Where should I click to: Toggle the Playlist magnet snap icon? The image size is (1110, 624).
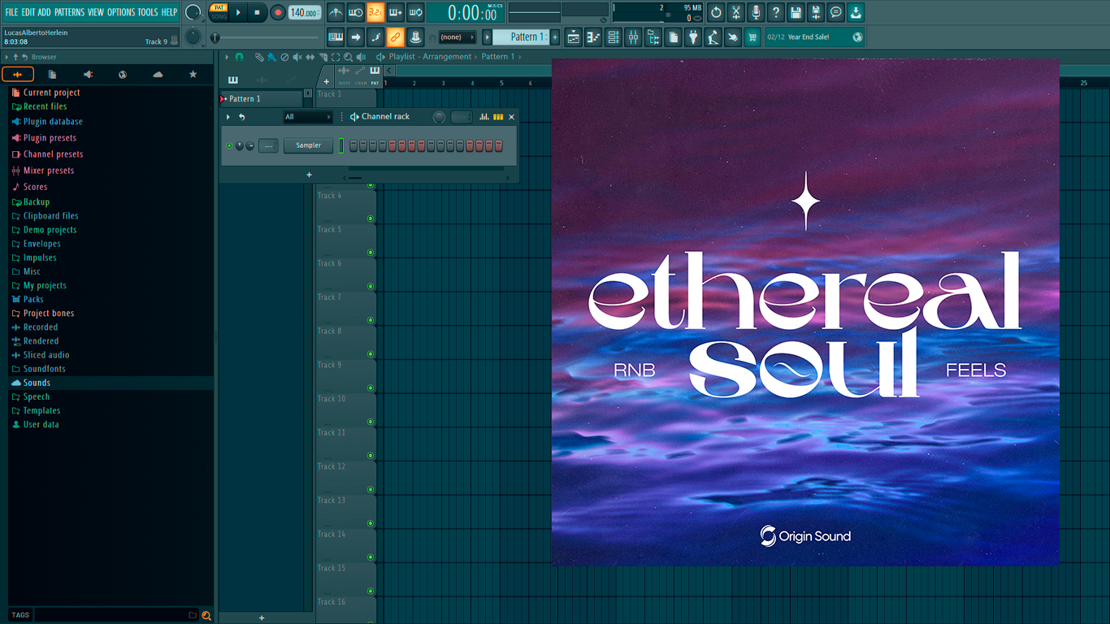(239, 57)
